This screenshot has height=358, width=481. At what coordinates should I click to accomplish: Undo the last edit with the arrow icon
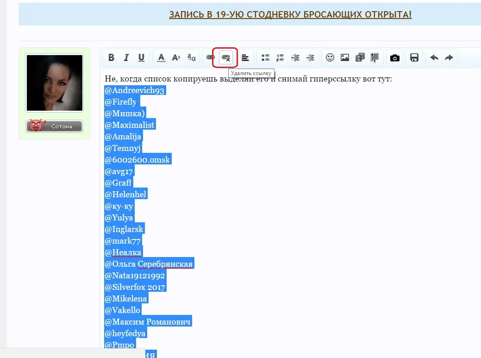pos(434,57)
